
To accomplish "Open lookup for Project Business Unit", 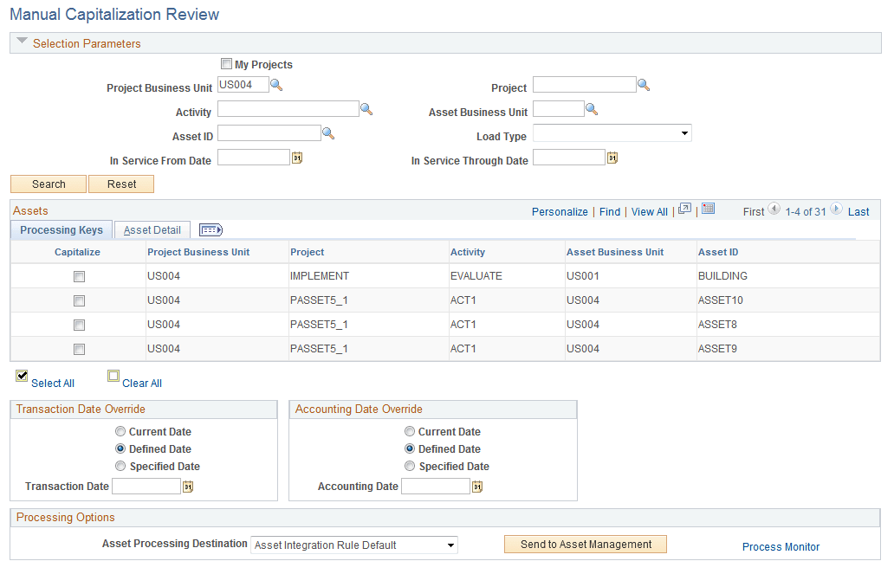I will pyautogui.click(x=276, y=86).
